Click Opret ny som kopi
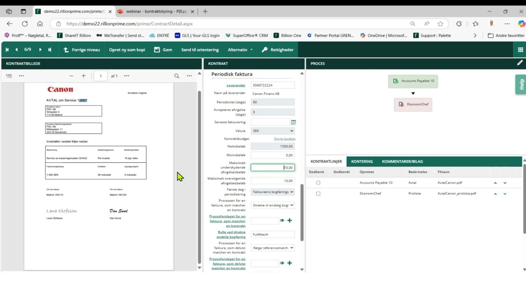The width and height of the screenshot is (526, 296). tap(127, 50)
